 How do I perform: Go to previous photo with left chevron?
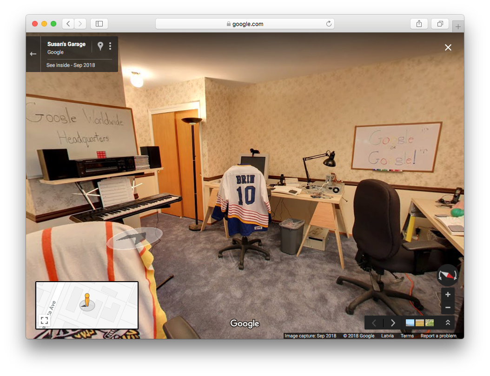[374, 323]
